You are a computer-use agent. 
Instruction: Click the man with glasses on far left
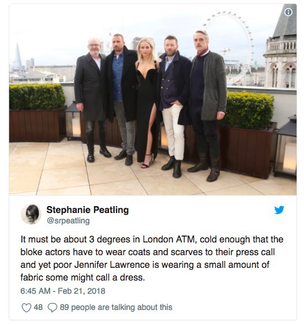[x=91, y=99]
